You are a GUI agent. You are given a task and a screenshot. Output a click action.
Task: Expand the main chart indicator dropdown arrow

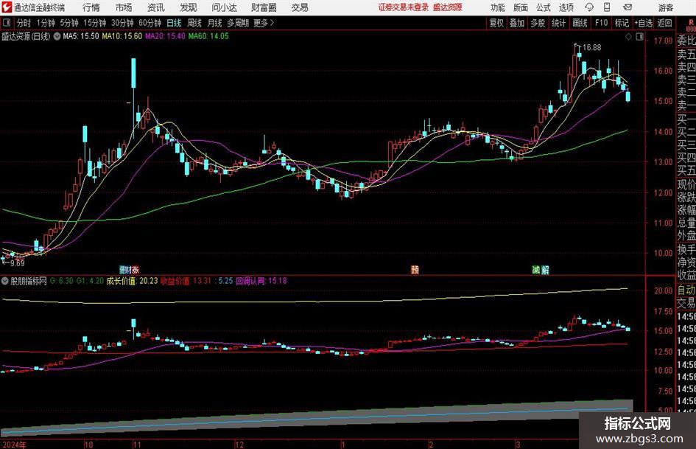[57, 36]
